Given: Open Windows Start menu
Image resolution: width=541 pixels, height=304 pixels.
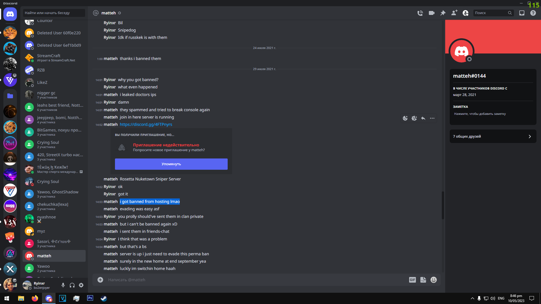Looking at the screenshot, I should pyautogui.click(x=7, y=298).
